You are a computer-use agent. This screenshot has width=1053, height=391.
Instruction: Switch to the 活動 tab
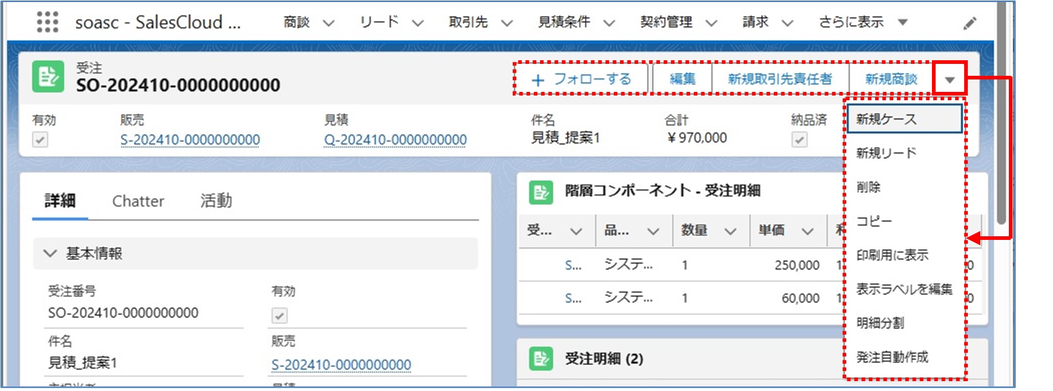tap(216, 201)
